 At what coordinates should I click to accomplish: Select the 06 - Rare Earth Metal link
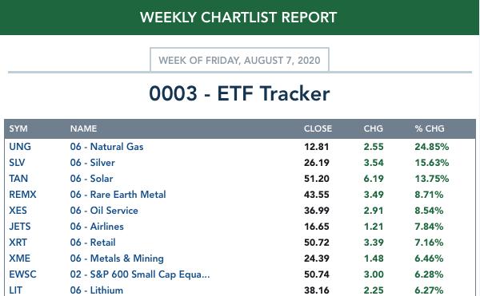pyautogui.click(x=118, y=195)
